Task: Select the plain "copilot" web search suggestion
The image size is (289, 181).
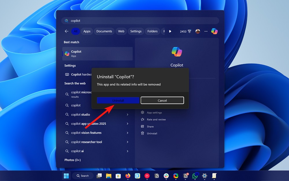Action: tap(76, 105)
